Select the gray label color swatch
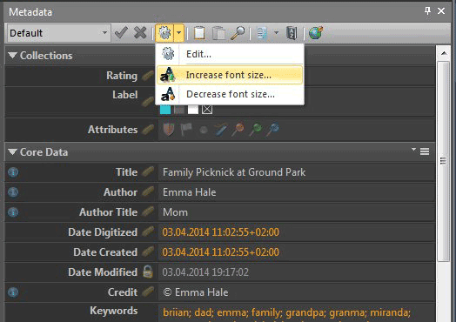This screenshot has height=322, width=456. [179, 110]
